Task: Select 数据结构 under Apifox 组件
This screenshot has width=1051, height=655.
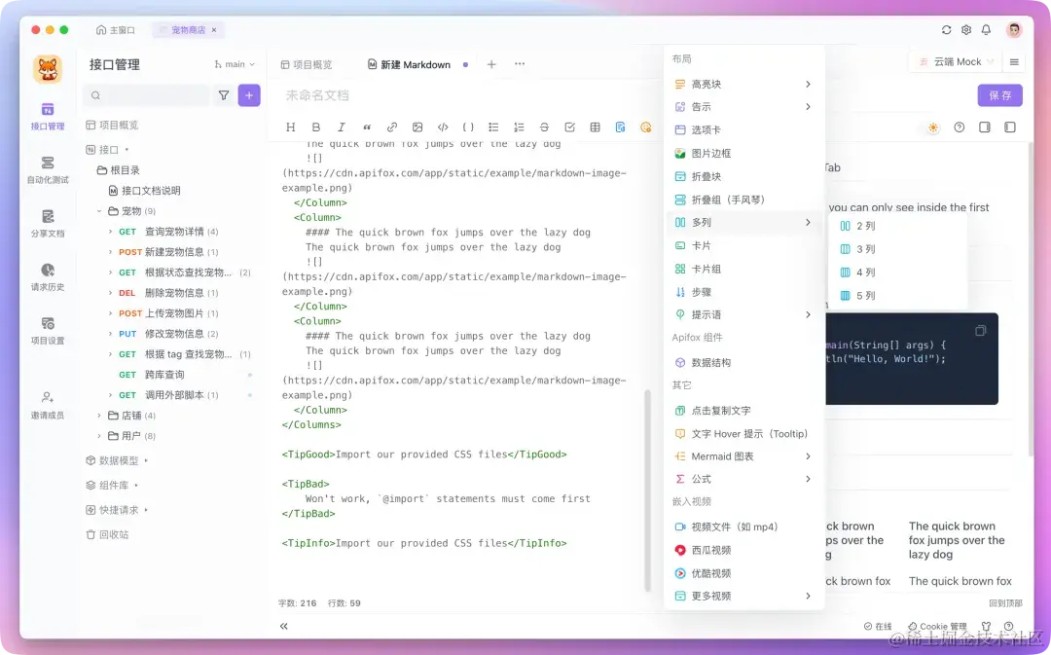Action: (x=743, y=363)
